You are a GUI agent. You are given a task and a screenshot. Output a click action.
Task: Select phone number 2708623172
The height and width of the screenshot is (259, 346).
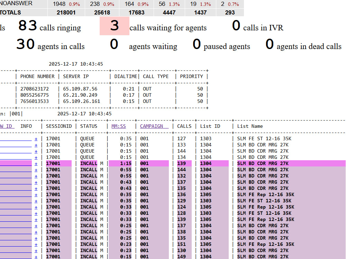coord(34,89)
